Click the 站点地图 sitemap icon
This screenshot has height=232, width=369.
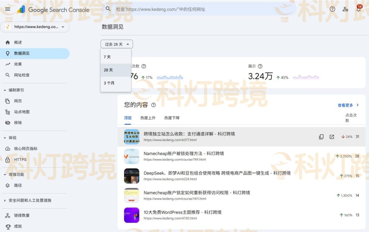(8, 112)
